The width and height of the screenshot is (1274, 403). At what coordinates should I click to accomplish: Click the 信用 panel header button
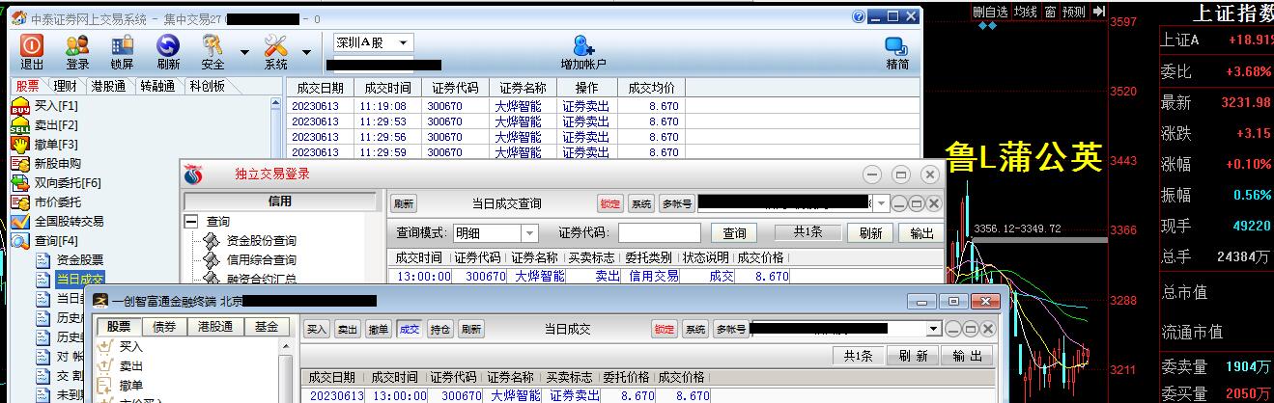[x=279, y=201]
